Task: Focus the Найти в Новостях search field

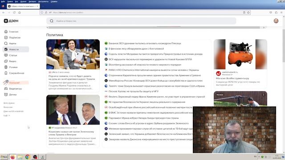Action: coord(142,21)
